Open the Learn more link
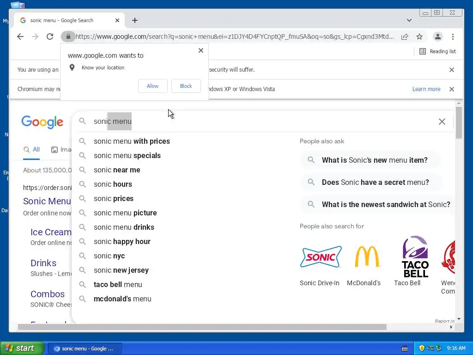 426,89
